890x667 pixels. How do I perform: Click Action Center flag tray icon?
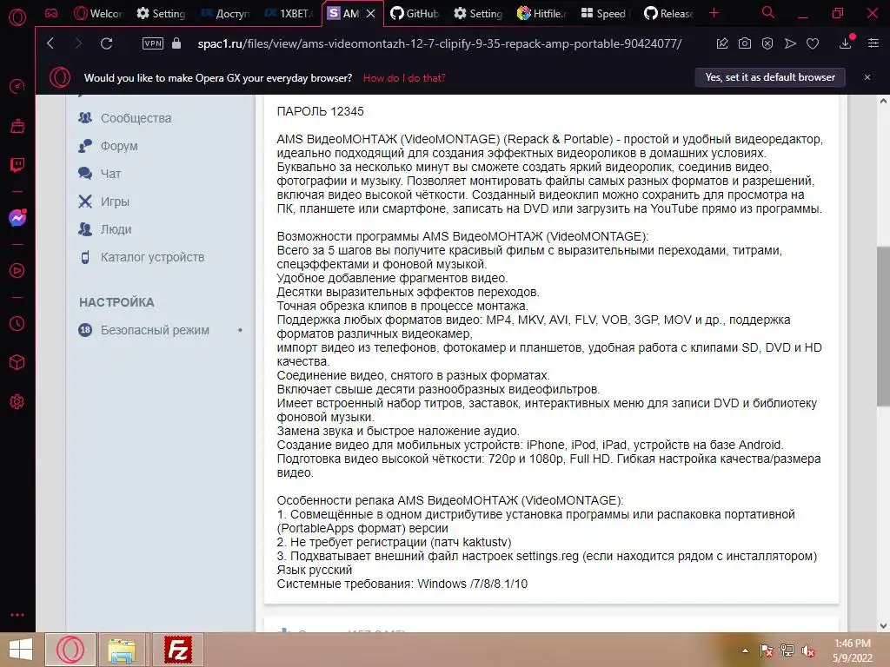[767, 650]
